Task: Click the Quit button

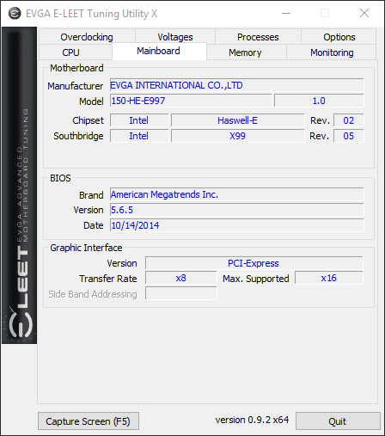Action: point(338,421)
